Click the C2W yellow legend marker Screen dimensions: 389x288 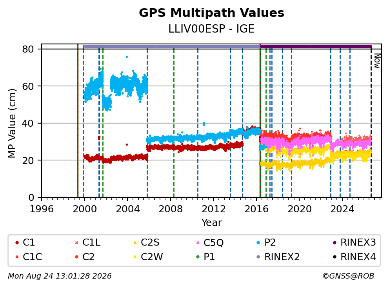pos(135,257)
